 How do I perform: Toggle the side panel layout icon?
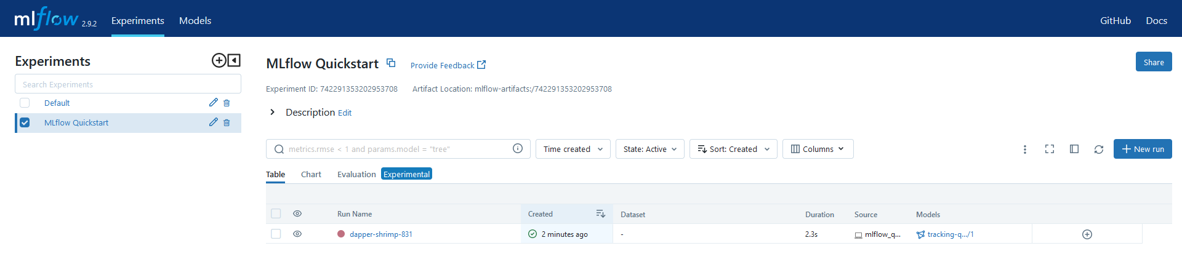(1074, 149)
